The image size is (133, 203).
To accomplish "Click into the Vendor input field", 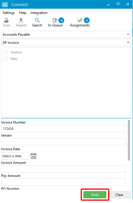I will point(63,142).
